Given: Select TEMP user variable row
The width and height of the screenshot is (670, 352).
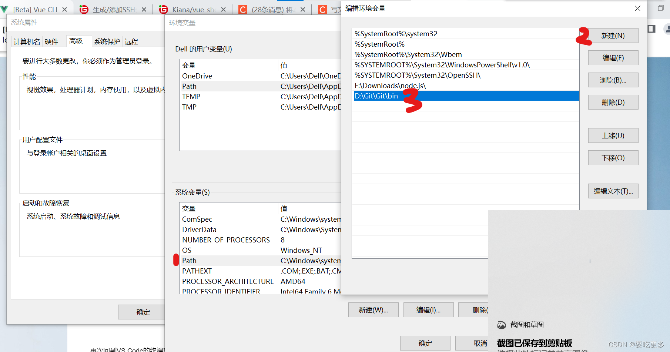Looking at the screenshot, I should tap(260, 97).
